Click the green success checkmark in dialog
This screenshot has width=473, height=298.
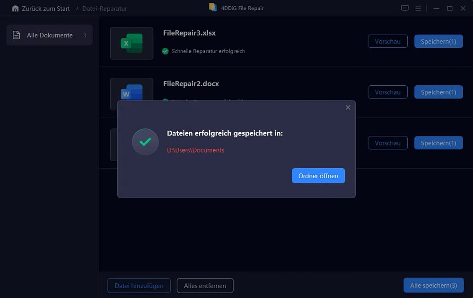coord(145,142)
